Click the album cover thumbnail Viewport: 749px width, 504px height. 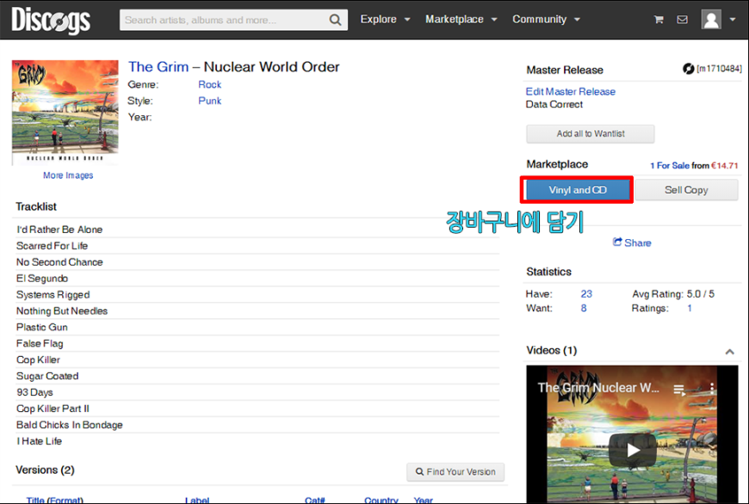tap(65, 112)
